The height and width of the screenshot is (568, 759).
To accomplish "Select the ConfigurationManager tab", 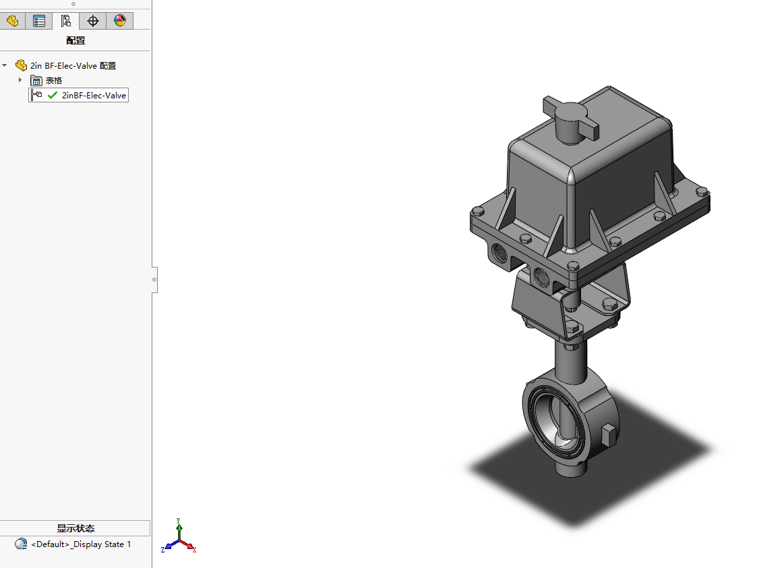I will (x=66, y=21).
